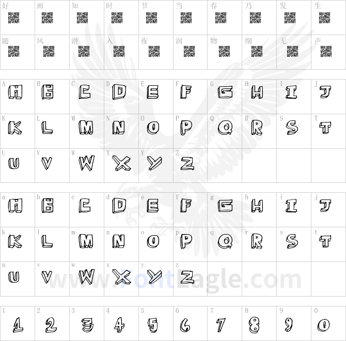This screenshot has width=346, height=341.
Task: Select the uppercase Z glyph
Action: (187, 164)
